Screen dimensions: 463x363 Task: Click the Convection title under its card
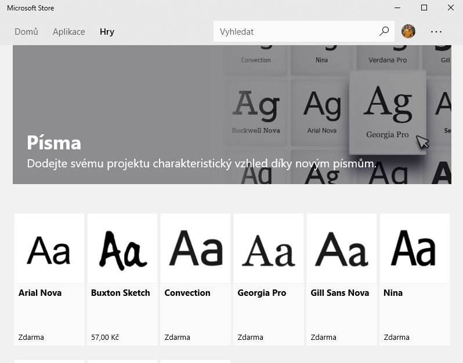[x=187, y=292]
